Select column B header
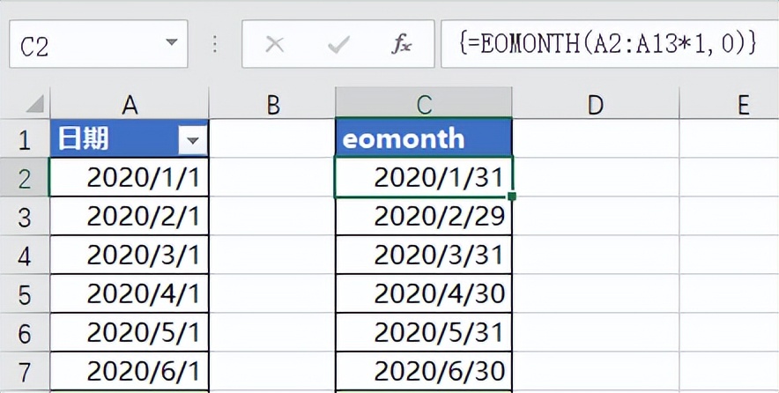 (x=272, y=105)
